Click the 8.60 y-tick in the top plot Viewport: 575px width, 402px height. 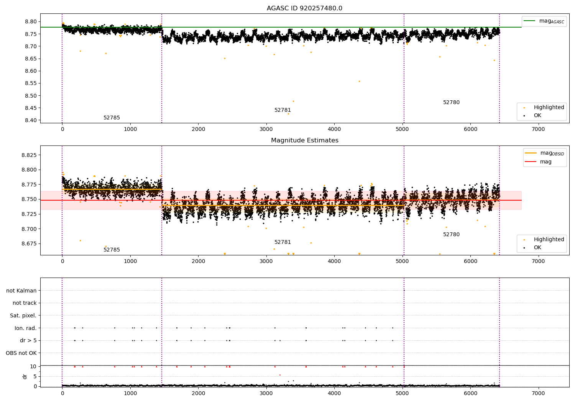point(31,71)
